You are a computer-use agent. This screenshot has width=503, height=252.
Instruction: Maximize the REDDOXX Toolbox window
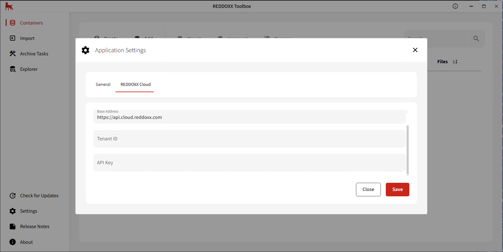pyautogui.click(x=484, y=6)
